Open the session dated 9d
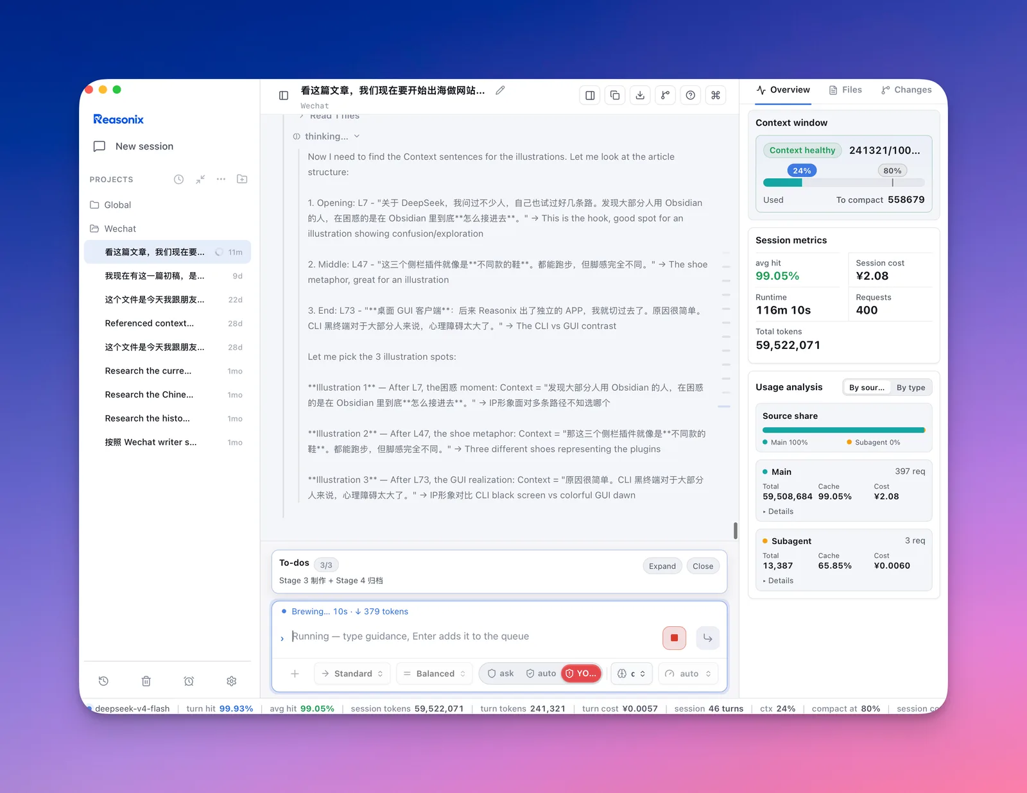 point(168,276)
